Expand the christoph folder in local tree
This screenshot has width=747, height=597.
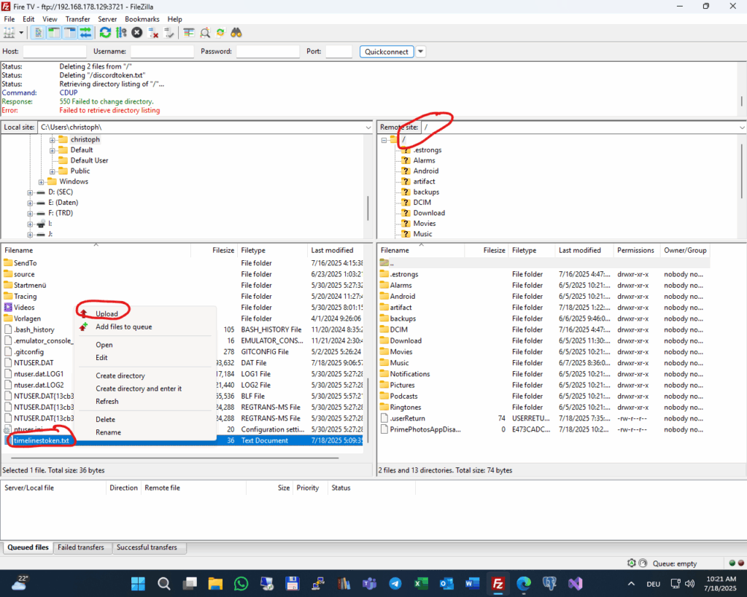pyautogui.click(x=53, y=140)
